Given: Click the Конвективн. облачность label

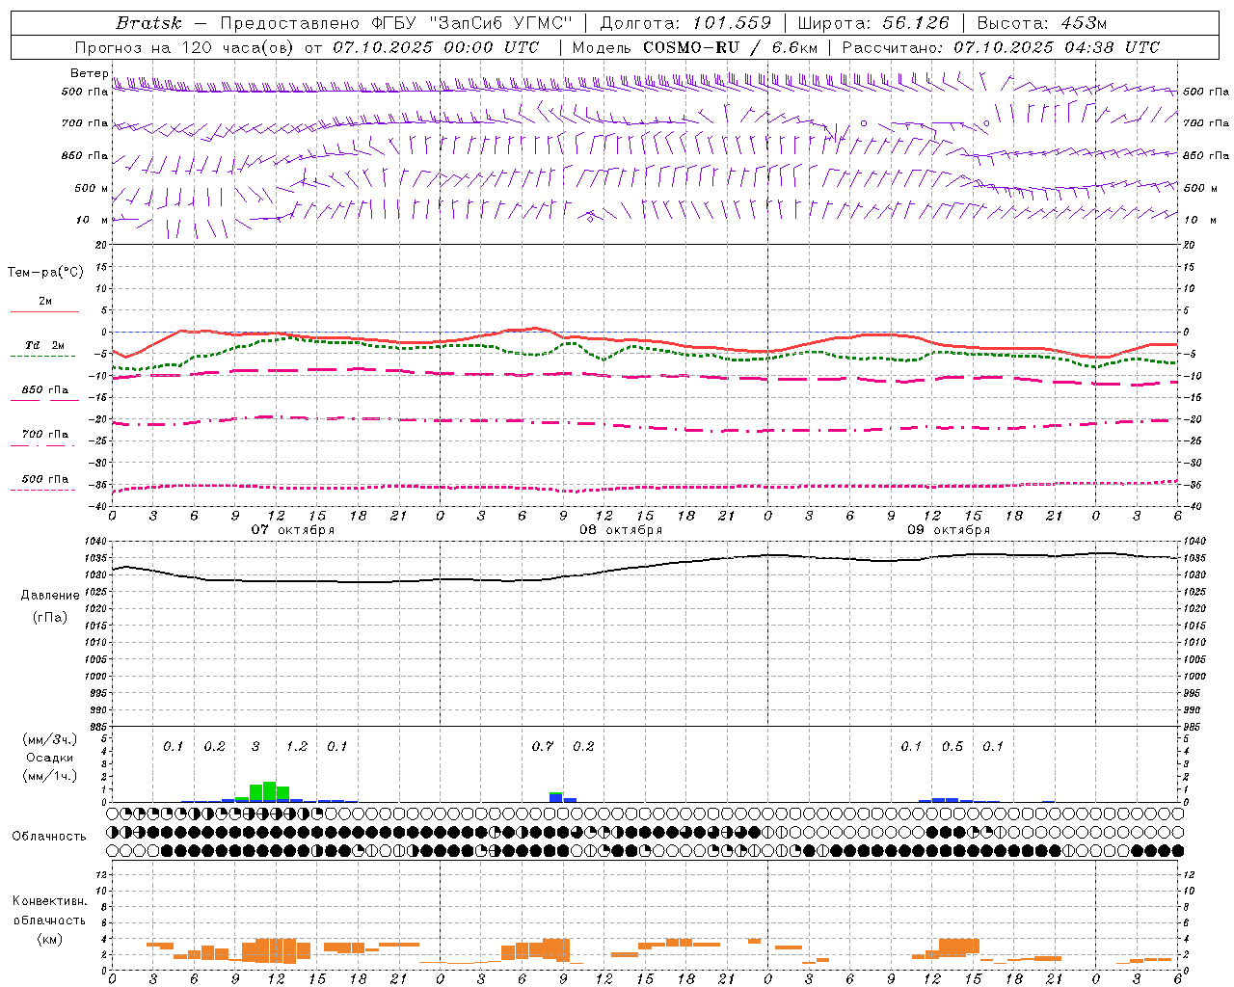Looking at the screenshot, I should [49, 911].
